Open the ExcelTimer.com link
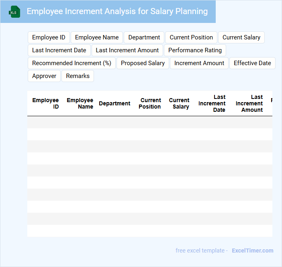 (x=252, y=251)
